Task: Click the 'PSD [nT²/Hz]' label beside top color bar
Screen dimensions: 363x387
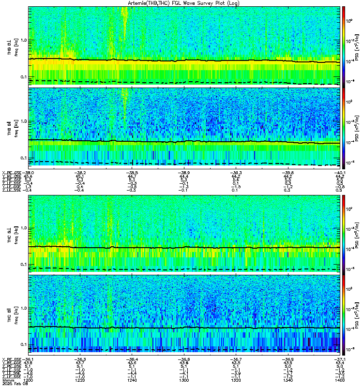Action: pyautogui.click(x=357, y=47)
